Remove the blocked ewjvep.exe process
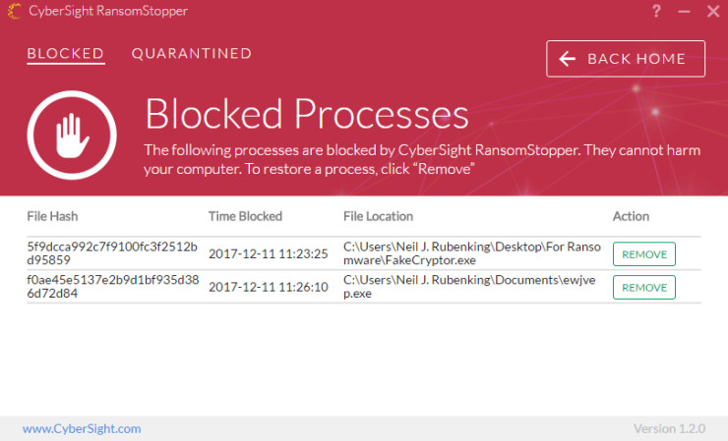 pyautogui.click(x=644, y=288)
